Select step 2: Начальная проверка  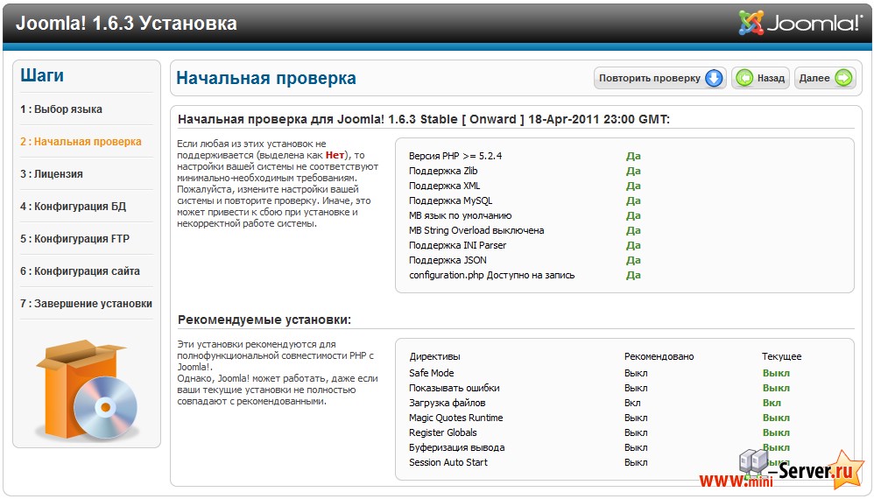81,142
